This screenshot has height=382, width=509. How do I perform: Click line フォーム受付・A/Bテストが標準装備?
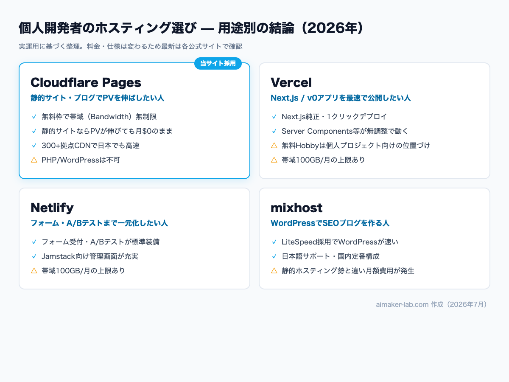[x=101, y=242]
